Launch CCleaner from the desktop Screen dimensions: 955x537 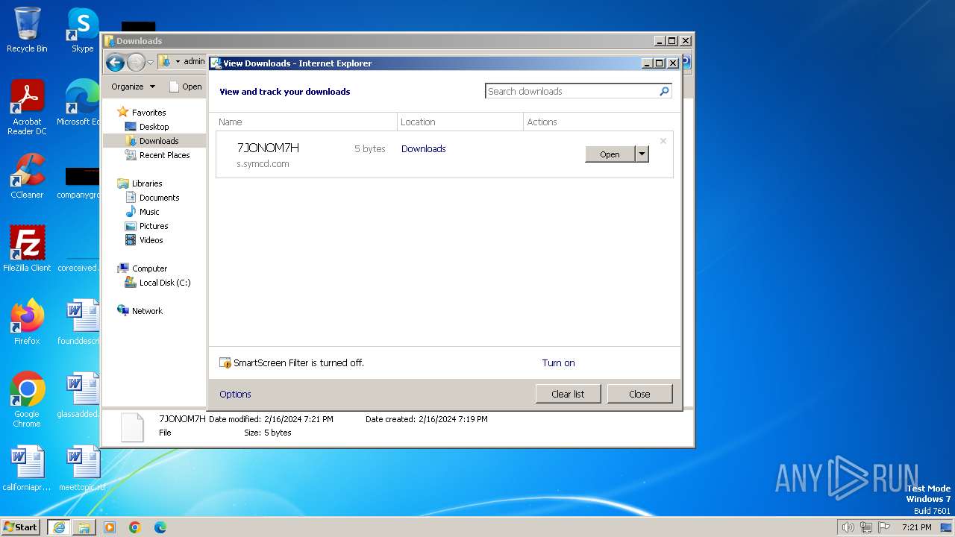tap(27, 176)
